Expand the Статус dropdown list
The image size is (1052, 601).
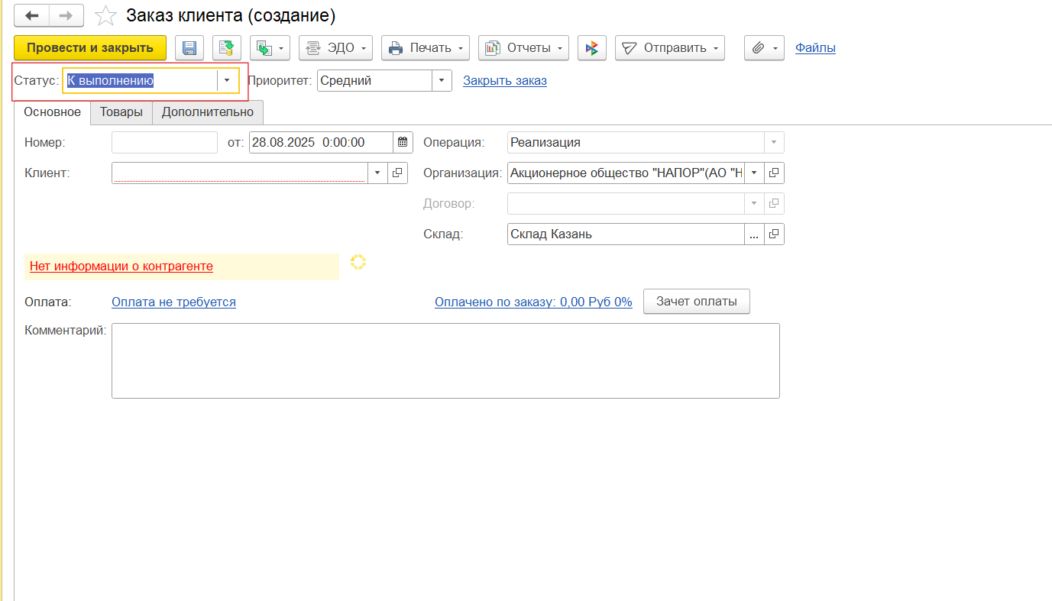pyautogui.click(x=227, y=81)
